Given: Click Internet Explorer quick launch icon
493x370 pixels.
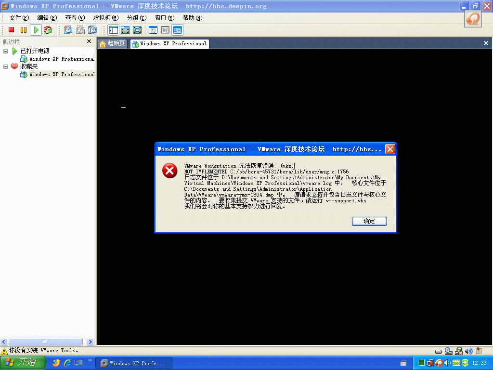Looking at the screenshot, I should point(67,363).
